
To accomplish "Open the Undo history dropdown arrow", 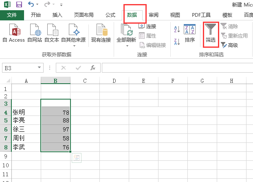I will [x=37, y=4].
